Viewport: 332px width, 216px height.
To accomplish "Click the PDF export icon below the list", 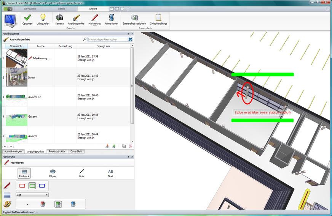I will click(x=130, y=146).
